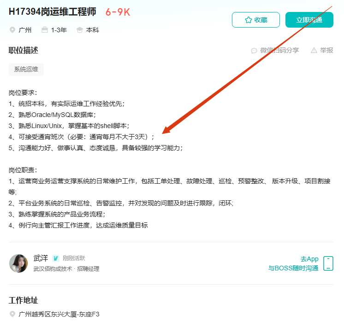Click line 2、平台业务系统的日常巡检、告警监控
The image size is (344, 321).
121,203
